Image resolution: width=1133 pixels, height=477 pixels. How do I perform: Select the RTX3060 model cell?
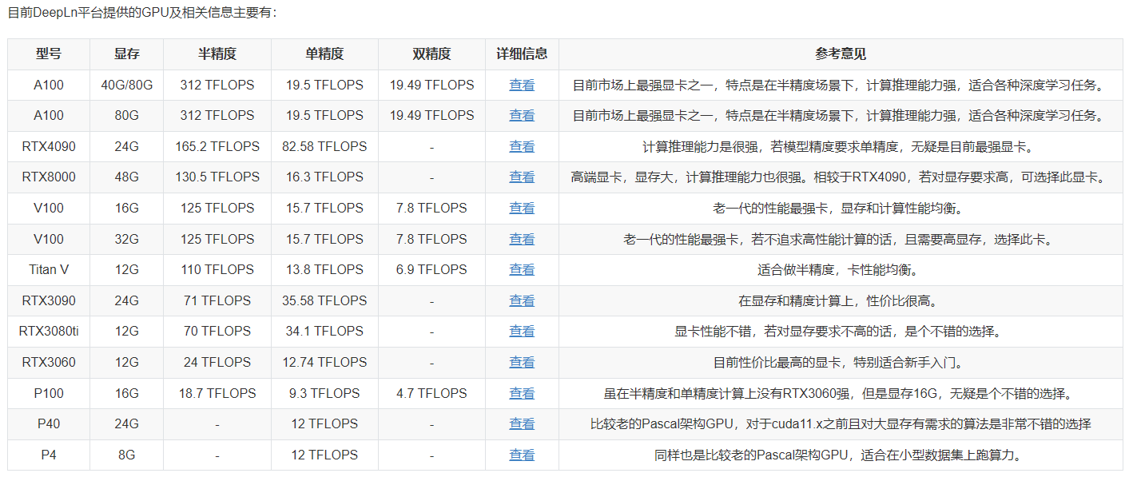[49, 363]
